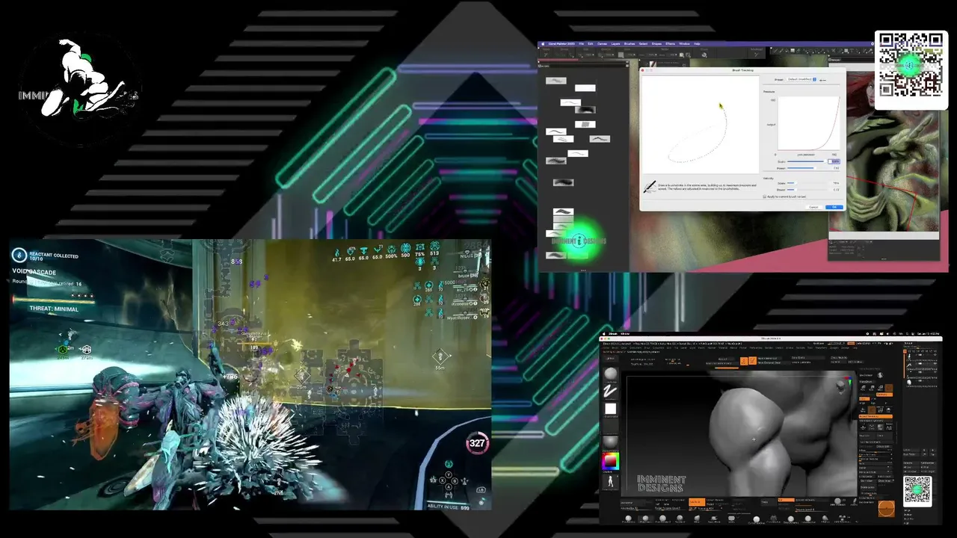
Task: Adjust the Velocity Power slider in Brush Tracking
Action: (806, 190)
